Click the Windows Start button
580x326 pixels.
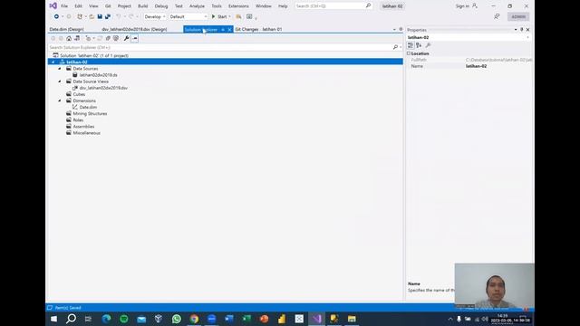(x=53, y=319)
